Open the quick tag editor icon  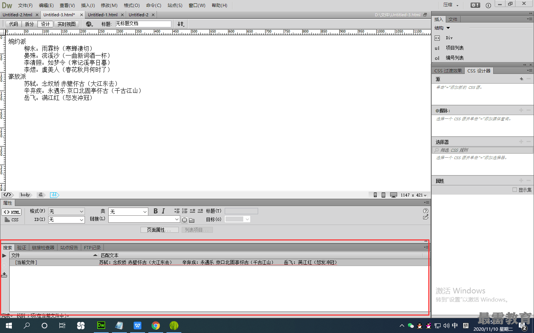[x=426, y=217]
